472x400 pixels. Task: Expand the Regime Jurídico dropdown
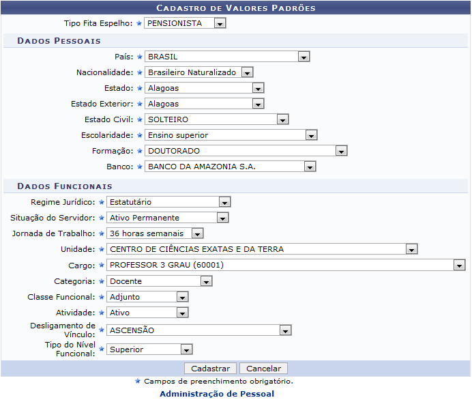click(x=168, y=202)
